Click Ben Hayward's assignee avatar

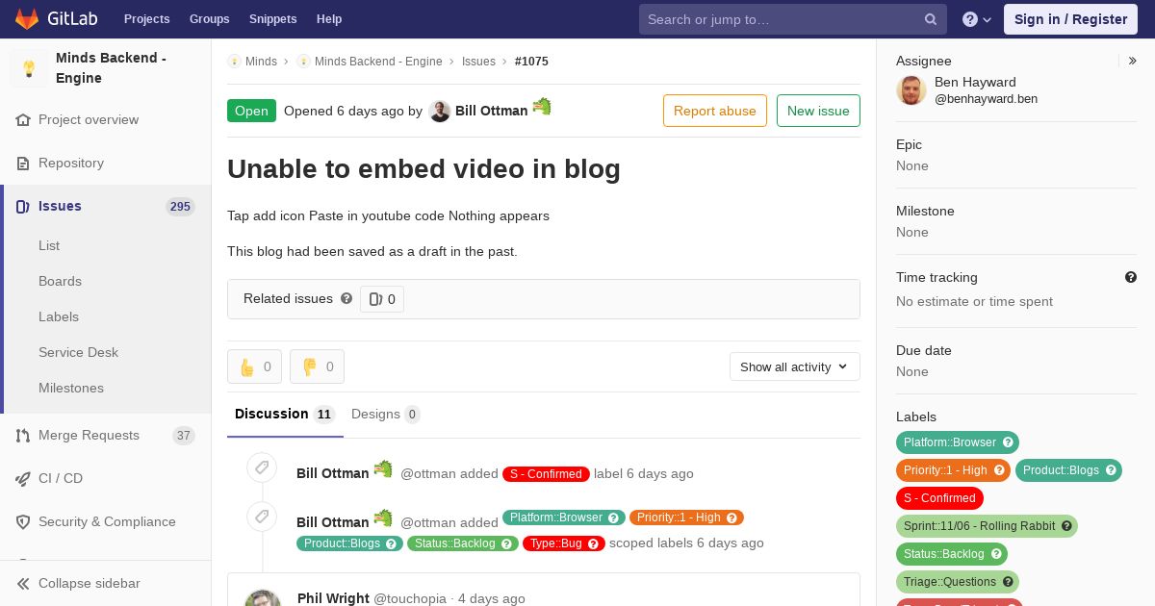[x=911, y=90]
